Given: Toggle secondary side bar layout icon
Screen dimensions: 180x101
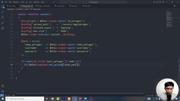Looking at the screenshot, I should pyautogui.click(x=160, y=2).
